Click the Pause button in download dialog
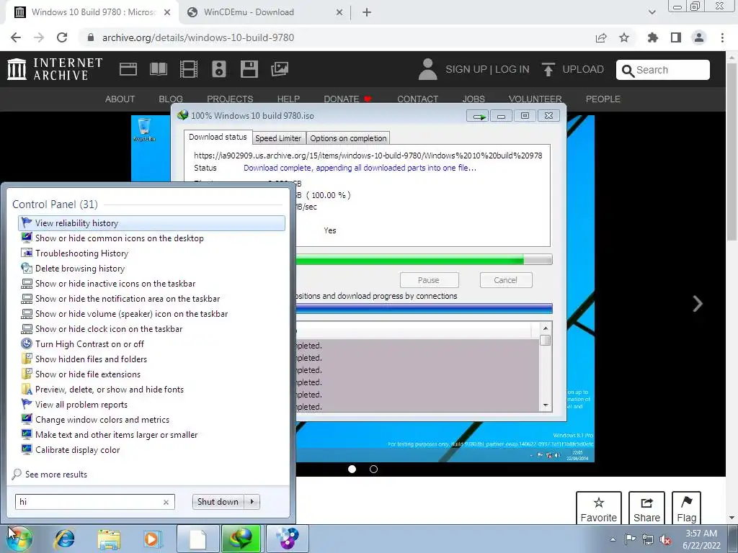Screen dimensions: 738x553 click(x=429, y=280)
